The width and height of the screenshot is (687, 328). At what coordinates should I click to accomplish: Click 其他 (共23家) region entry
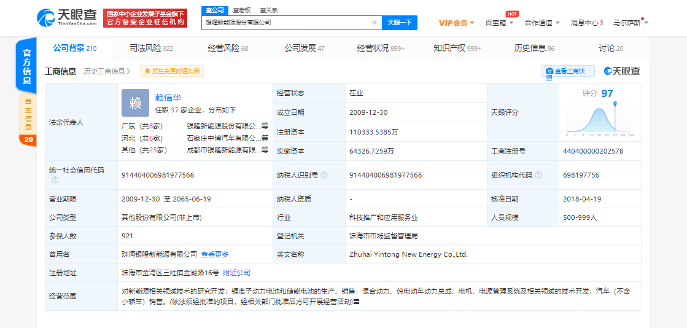tap(144, 150)
